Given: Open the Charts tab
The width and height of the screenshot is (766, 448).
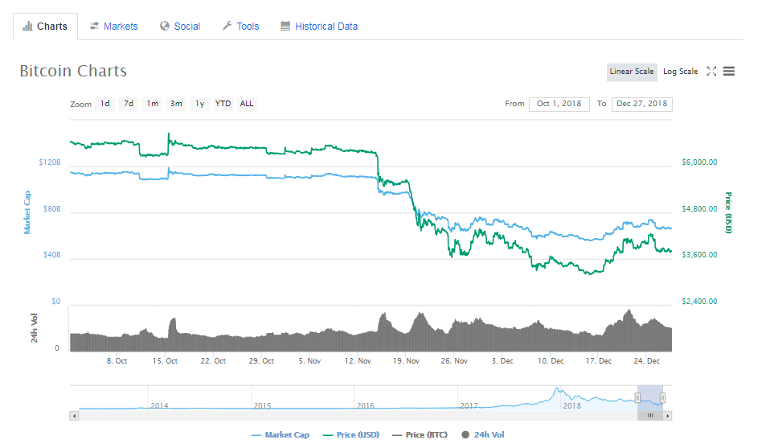Looking at the screenshot, I should 46,27.
